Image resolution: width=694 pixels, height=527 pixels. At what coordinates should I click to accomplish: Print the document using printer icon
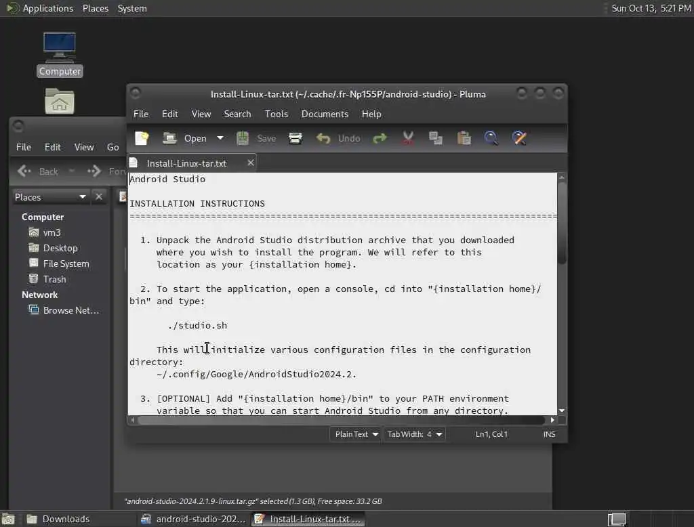point(295,138)
